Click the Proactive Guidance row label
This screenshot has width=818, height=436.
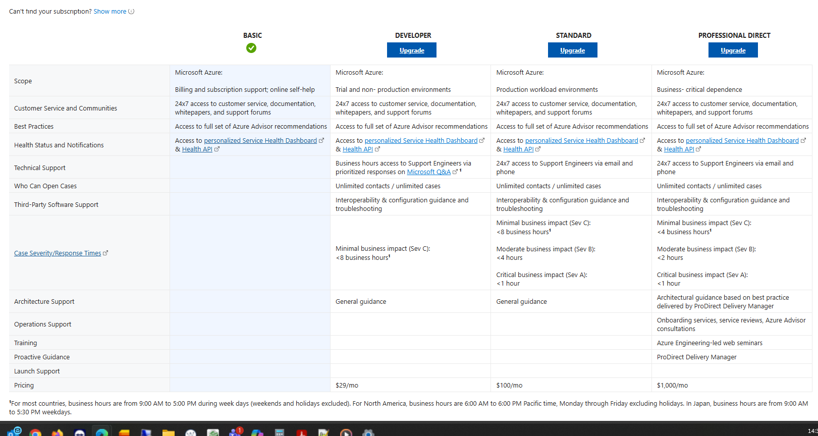[x=42, y=357]
